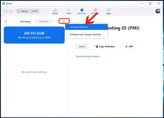Screen dimensions: 164x118
Task: Open the Meetings tab
Action: pos(82,11)
